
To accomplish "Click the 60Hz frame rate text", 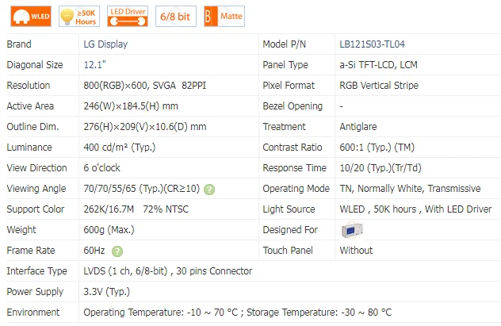I will (94, 251).
